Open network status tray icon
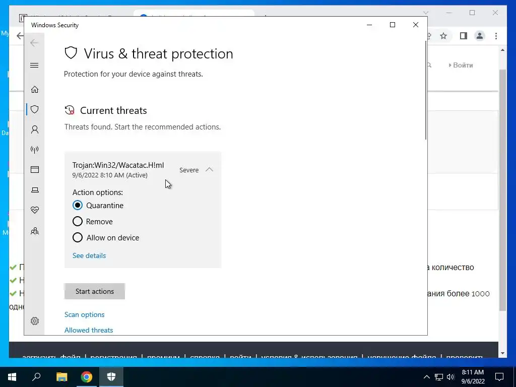 [439, 377]
